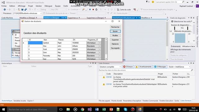Open Chrome from taskbar

[82, 109]
